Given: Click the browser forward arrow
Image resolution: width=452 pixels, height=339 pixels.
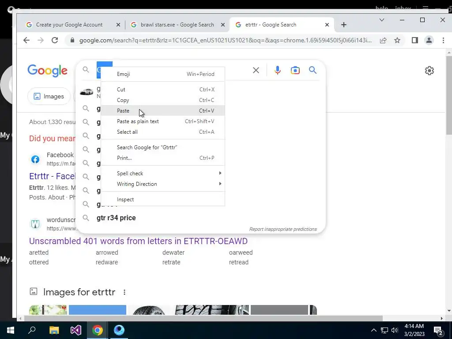Looking at the screenshot, I should pyautogui.click(x=41, y=40).
